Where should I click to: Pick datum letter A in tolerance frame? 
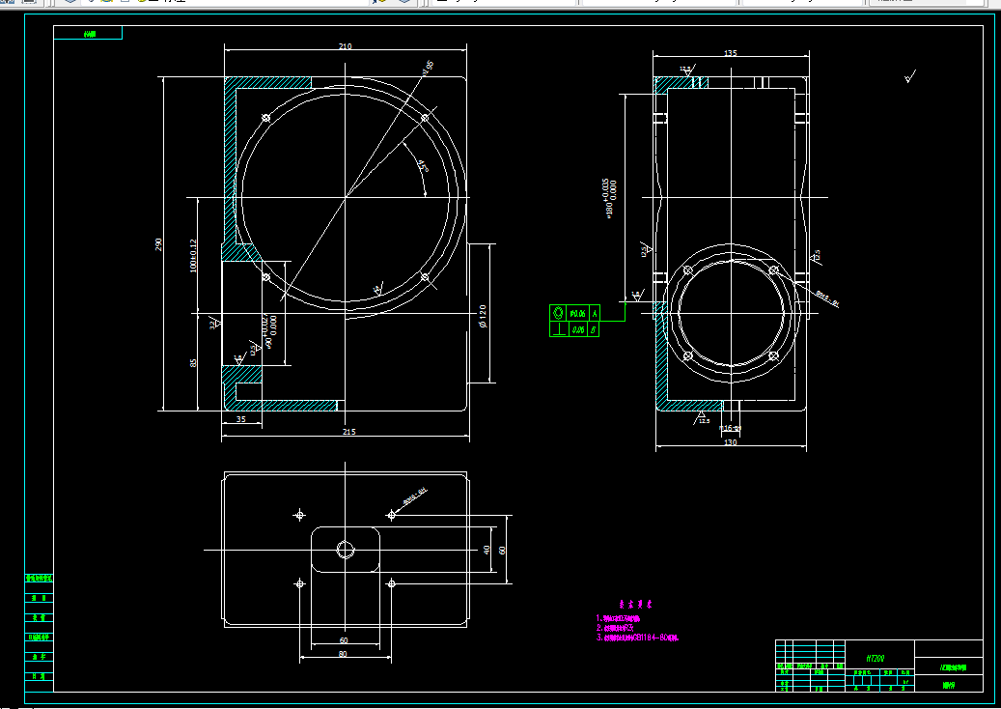[595, 313]
